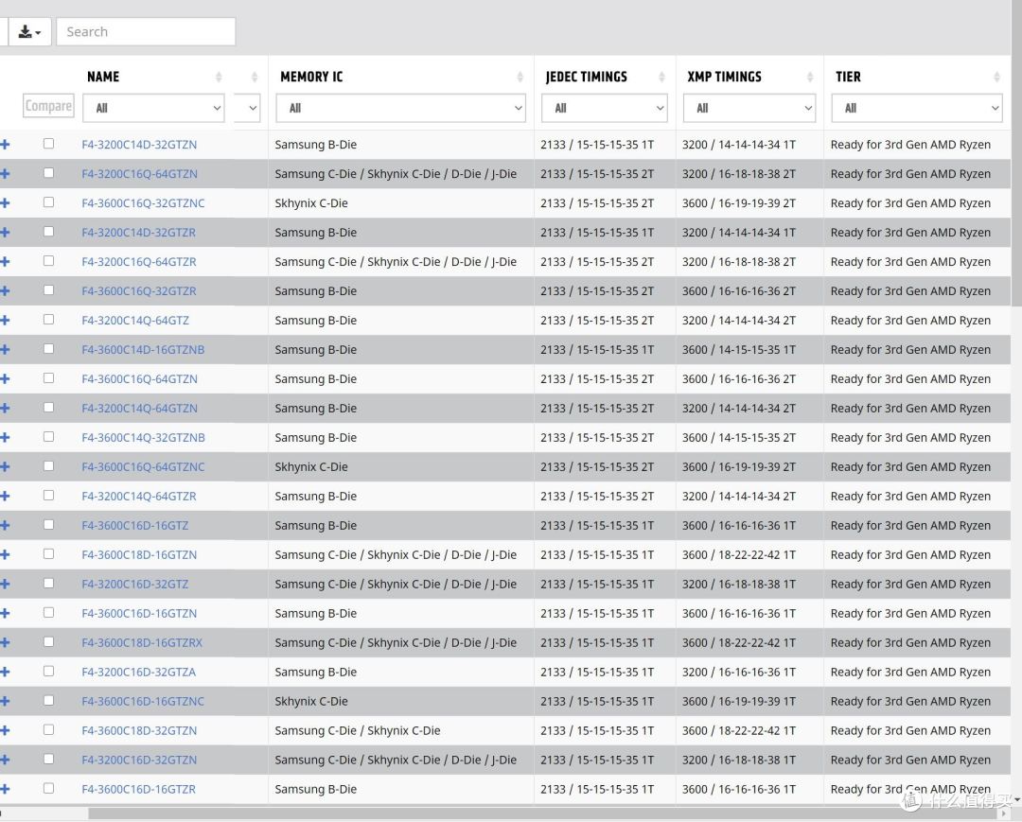Tick checkbox for F4-3600C16Q-64GTZNC
1022x822 pixels.
coord(49,465)
